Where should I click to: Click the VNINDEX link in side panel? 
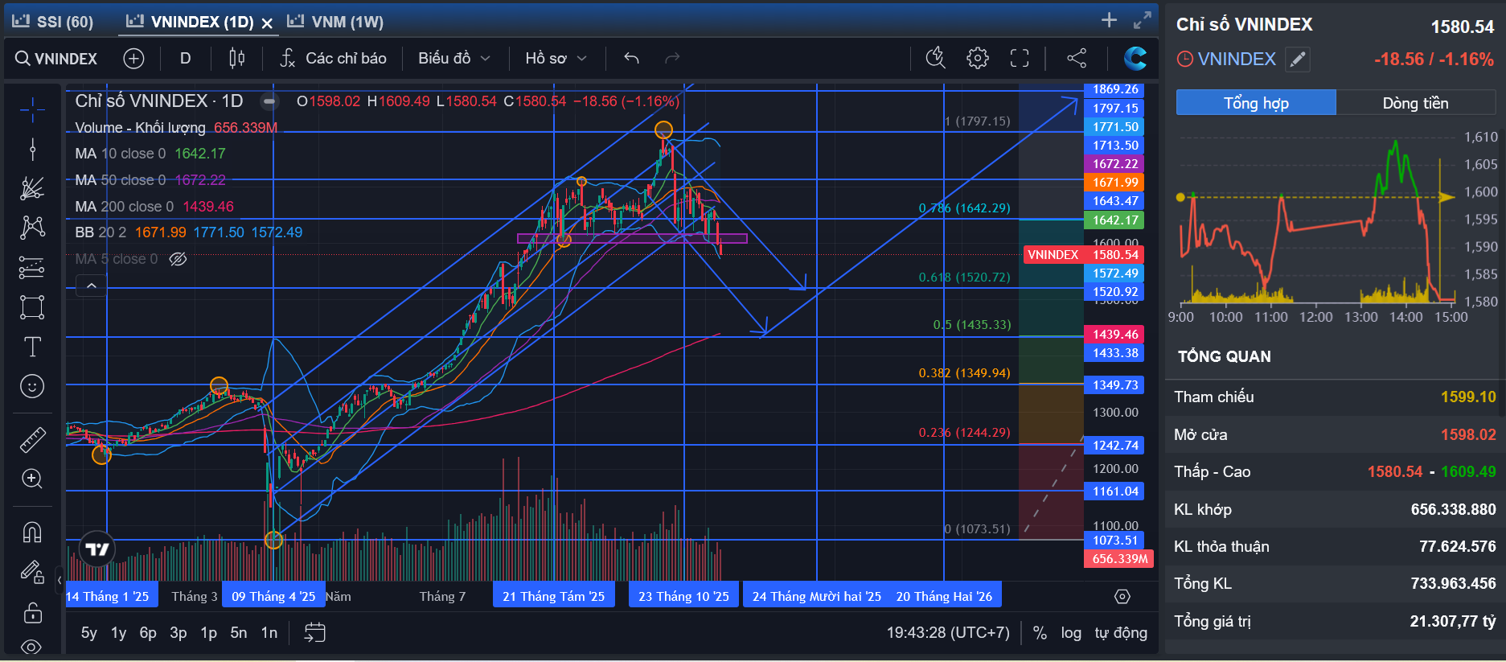pyautogui.click(x=1237, y=59)
